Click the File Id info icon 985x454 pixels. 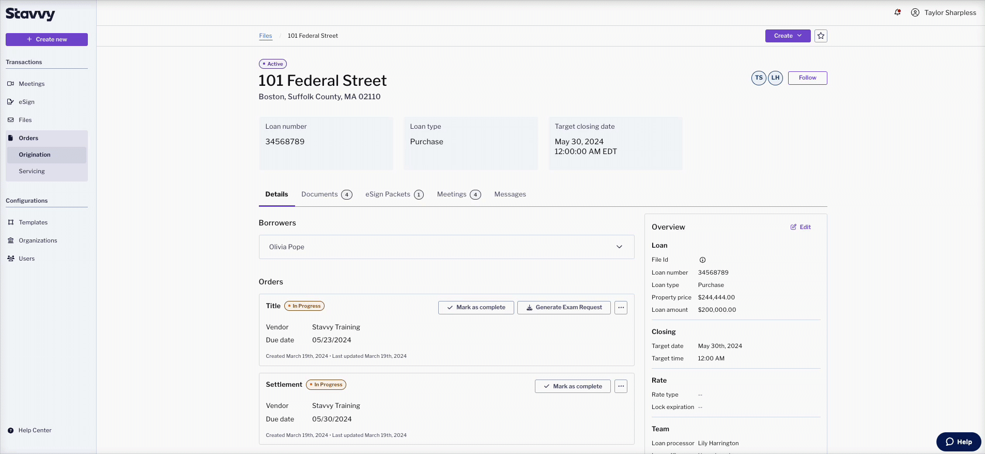[702, 260]
